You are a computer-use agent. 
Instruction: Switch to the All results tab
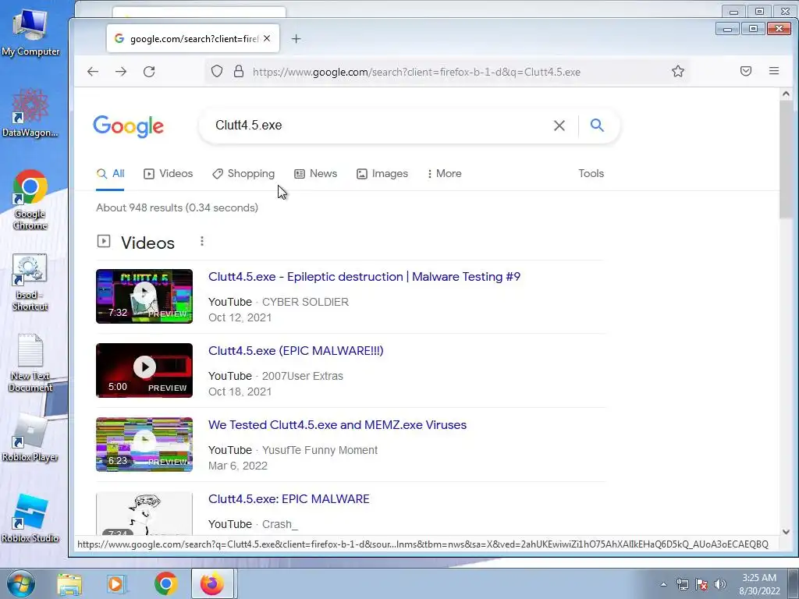point(111,174)
